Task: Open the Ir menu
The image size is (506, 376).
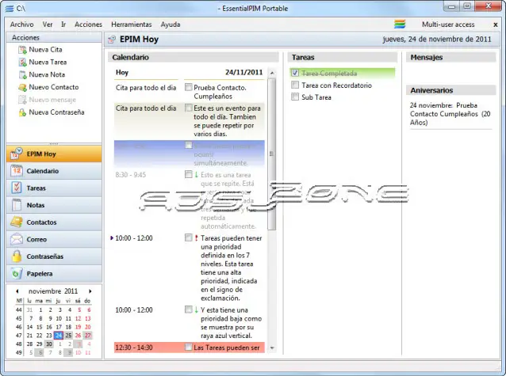Action: pyautogui.click(x=63, y=25)
